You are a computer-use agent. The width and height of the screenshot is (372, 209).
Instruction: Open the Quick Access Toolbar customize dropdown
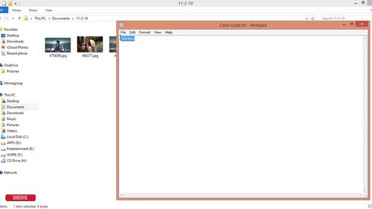tap(16, 3)
